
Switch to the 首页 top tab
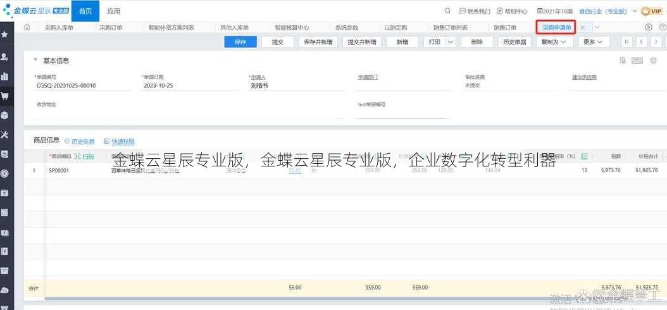85,11
